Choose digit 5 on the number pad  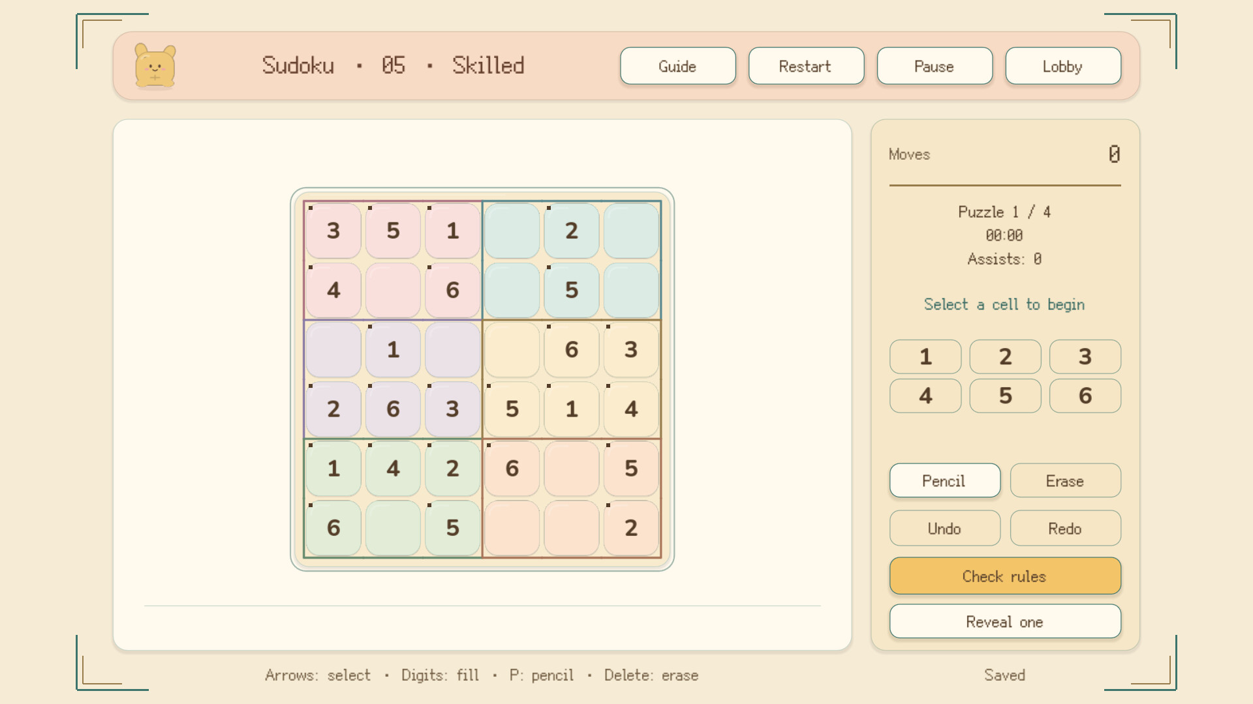1005,396
